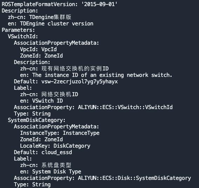Click the 'VSwitch ID' English label
Image resolution: width=199 pixels, height=188 pixels.
[x=47, y=101]
